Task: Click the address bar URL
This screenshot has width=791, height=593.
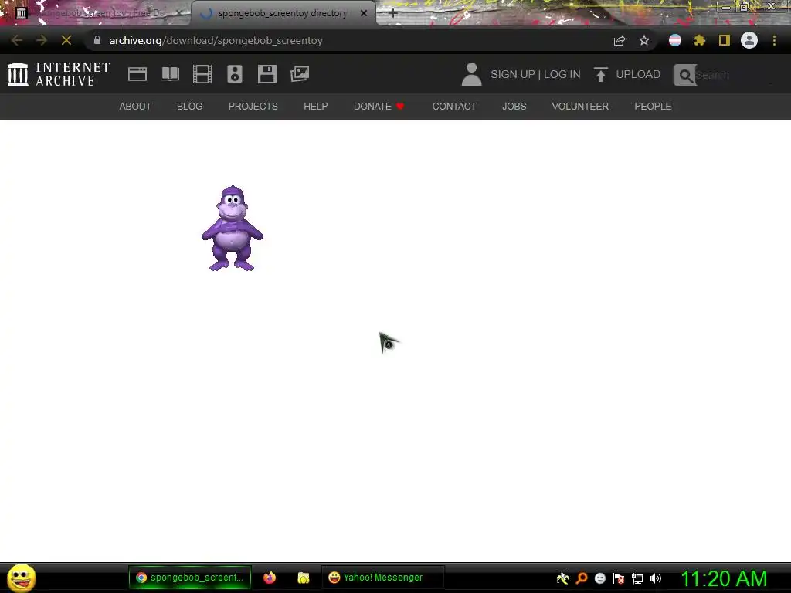Action: 216,40
